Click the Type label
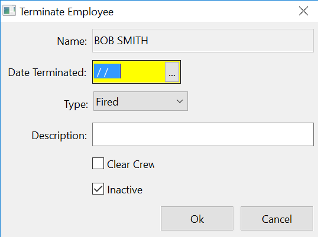318x237 pixels. pyautogui.click(x=76, y=104)
